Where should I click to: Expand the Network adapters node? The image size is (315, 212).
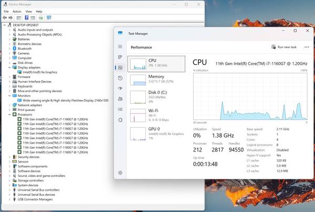pyautogui.click(x=10, y=105)
